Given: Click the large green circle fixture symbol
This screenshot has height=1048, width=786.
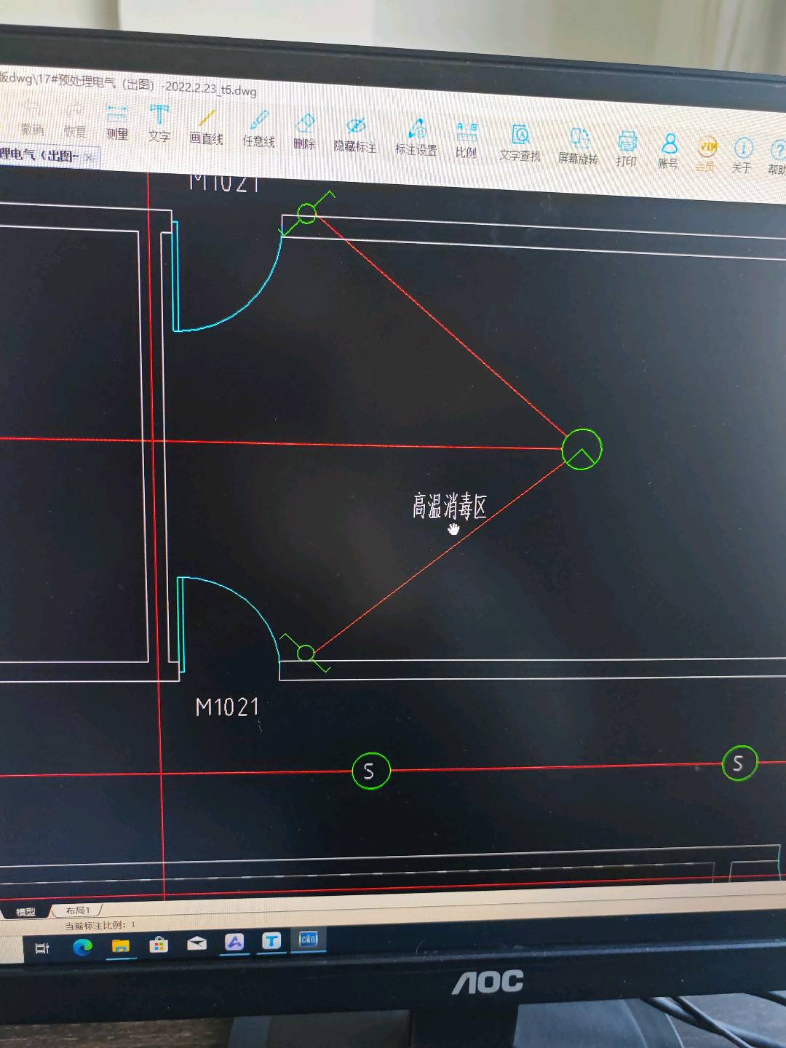Looking at the screenshot, I should (582, 449).
